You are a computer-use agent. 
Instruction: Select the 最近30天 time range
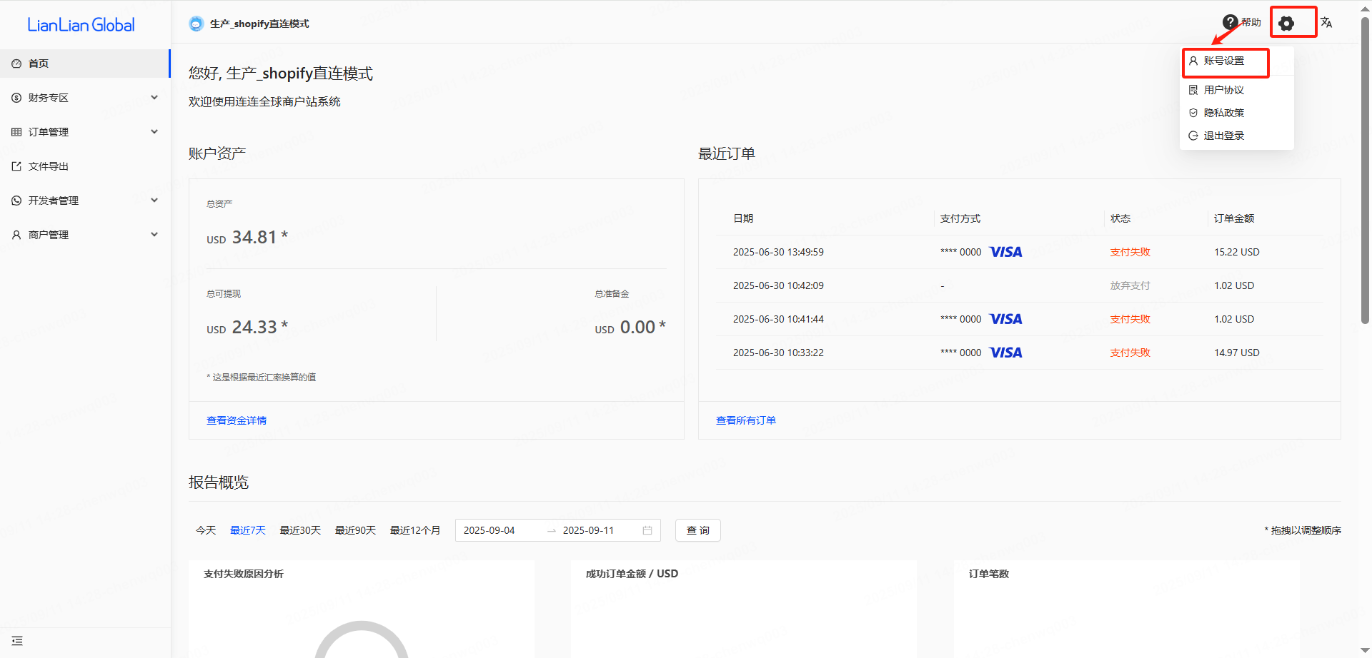tap(300, 530)
